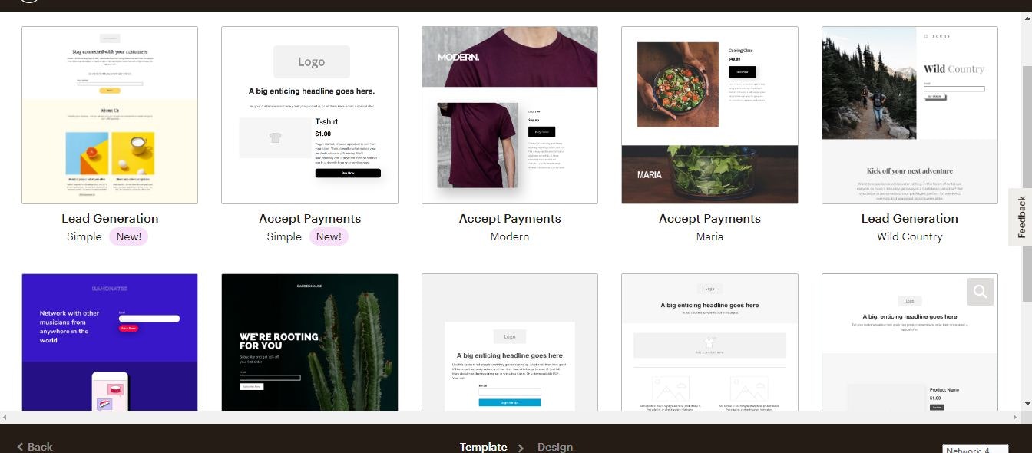
Task: Click chevron between Template and Design
Action: 521,448
